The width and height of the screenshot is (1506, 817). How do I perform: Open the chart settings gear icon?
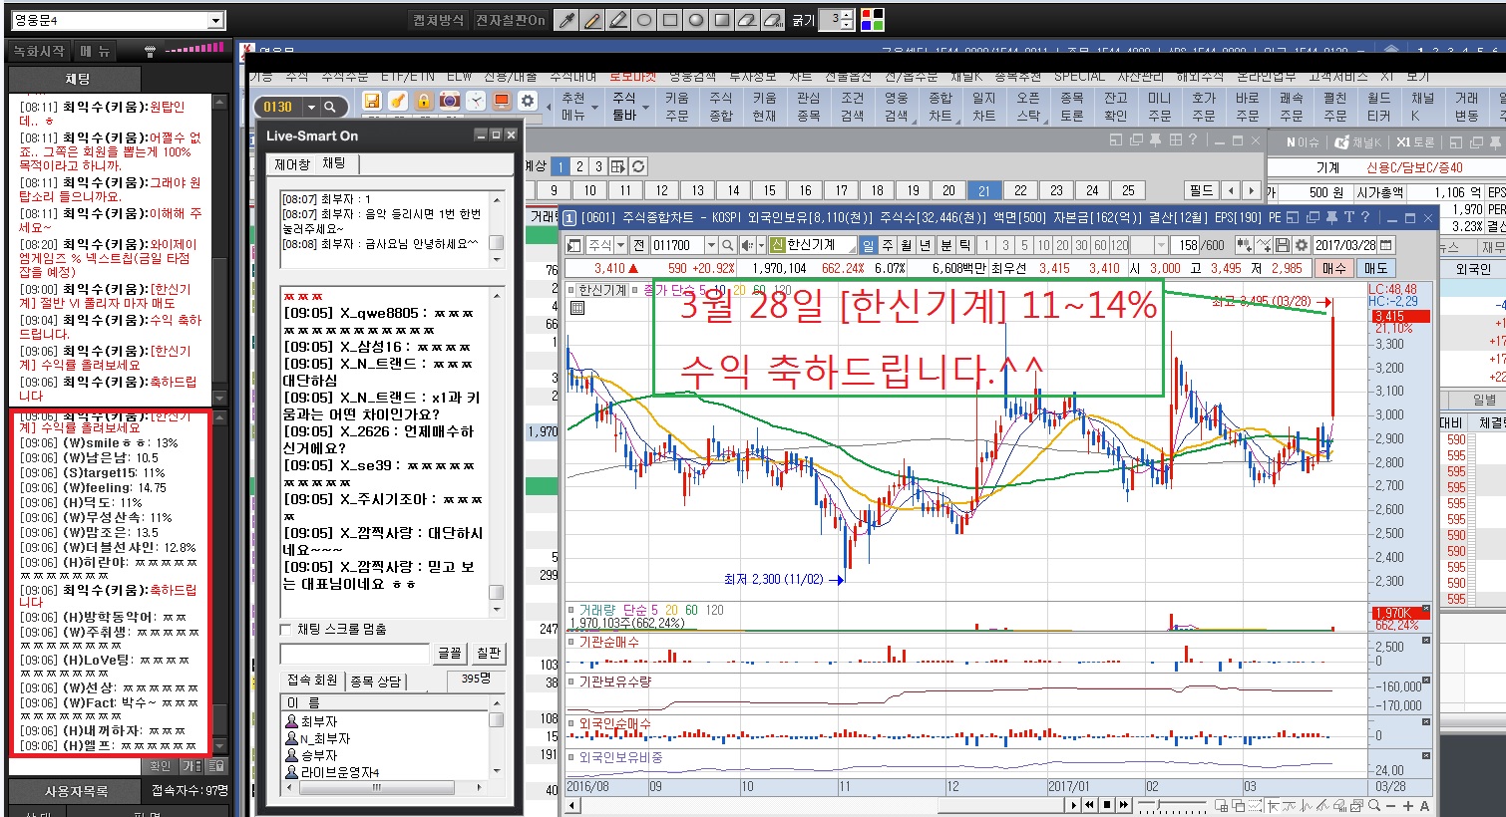click(x=1301, y=244)
